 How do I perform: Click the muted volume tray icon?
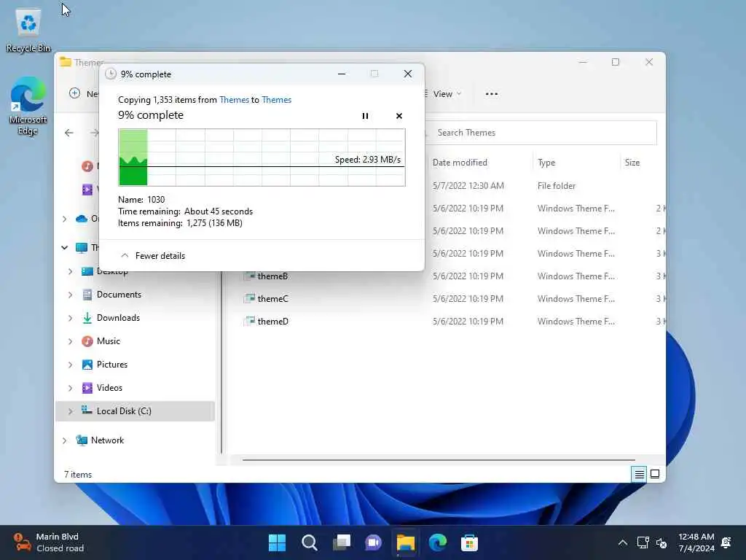[x=661, y=542]
